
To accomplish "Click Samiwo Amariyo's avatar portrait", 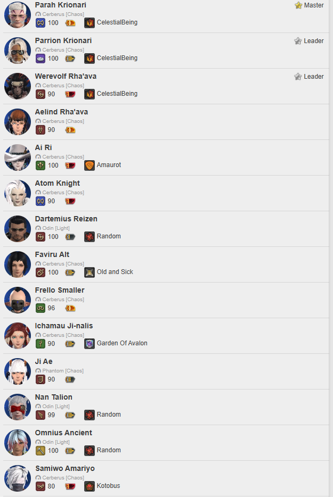I will pos(18,478).
